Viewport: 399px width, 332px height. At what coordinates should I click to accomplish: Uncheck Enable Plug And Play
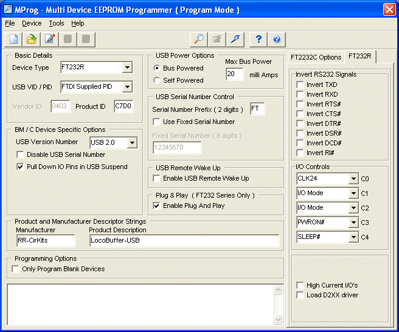(156, 206)
